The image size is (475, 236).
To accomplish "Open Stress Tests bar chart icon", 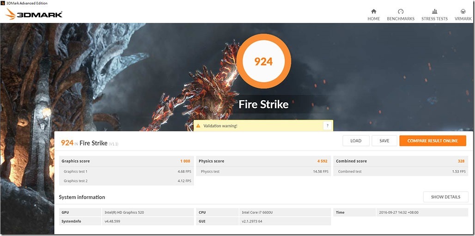I will pyautogui.click(x=434, y=12).
